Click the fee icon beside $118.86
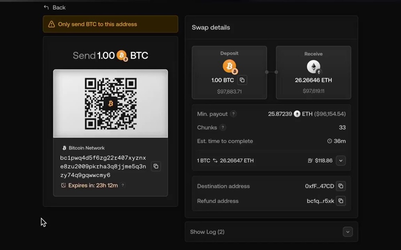401x250 pixels. [310, 161]
